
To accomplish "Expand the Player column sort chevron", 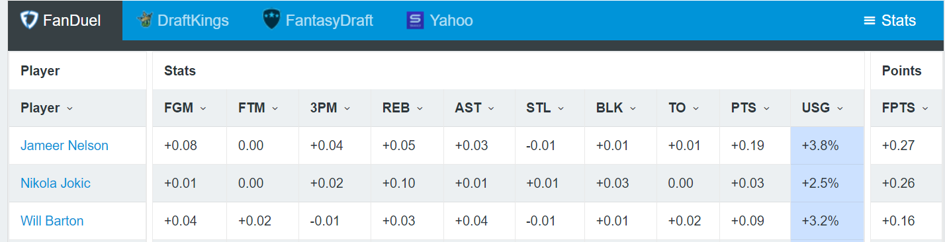I will click(70, 108).
